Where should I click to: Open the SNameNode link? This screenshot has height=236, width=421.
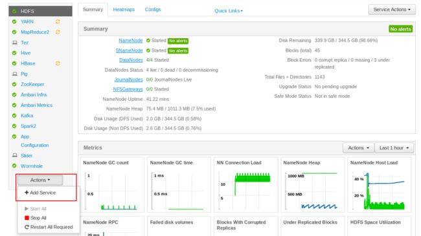pyautogui.click(x=129, y=50)
